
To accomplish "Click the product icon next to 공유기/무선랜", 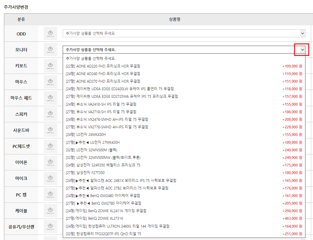I will tap(50, 226).
